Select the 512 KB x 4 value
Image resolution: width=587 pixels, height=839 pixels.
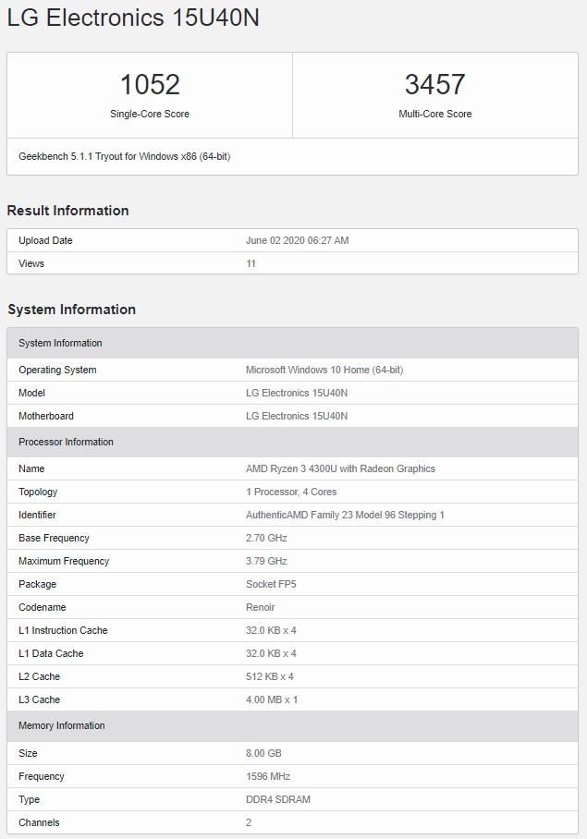tap(270, 677)
